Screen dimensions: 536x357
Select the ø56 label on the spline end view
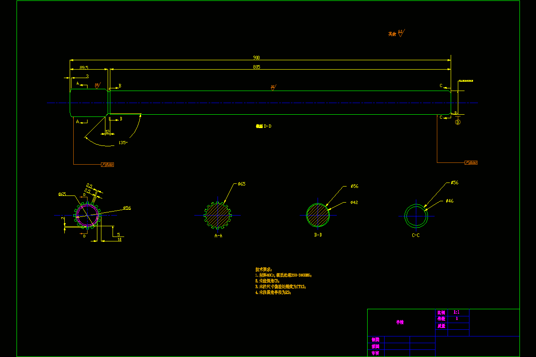tap(127, 208)
